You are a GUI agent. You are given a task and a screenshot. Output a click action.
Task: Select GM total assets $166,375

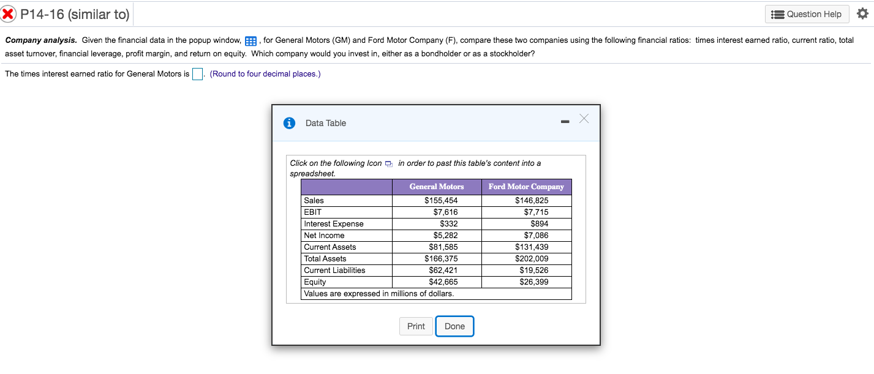click(441, 259)
